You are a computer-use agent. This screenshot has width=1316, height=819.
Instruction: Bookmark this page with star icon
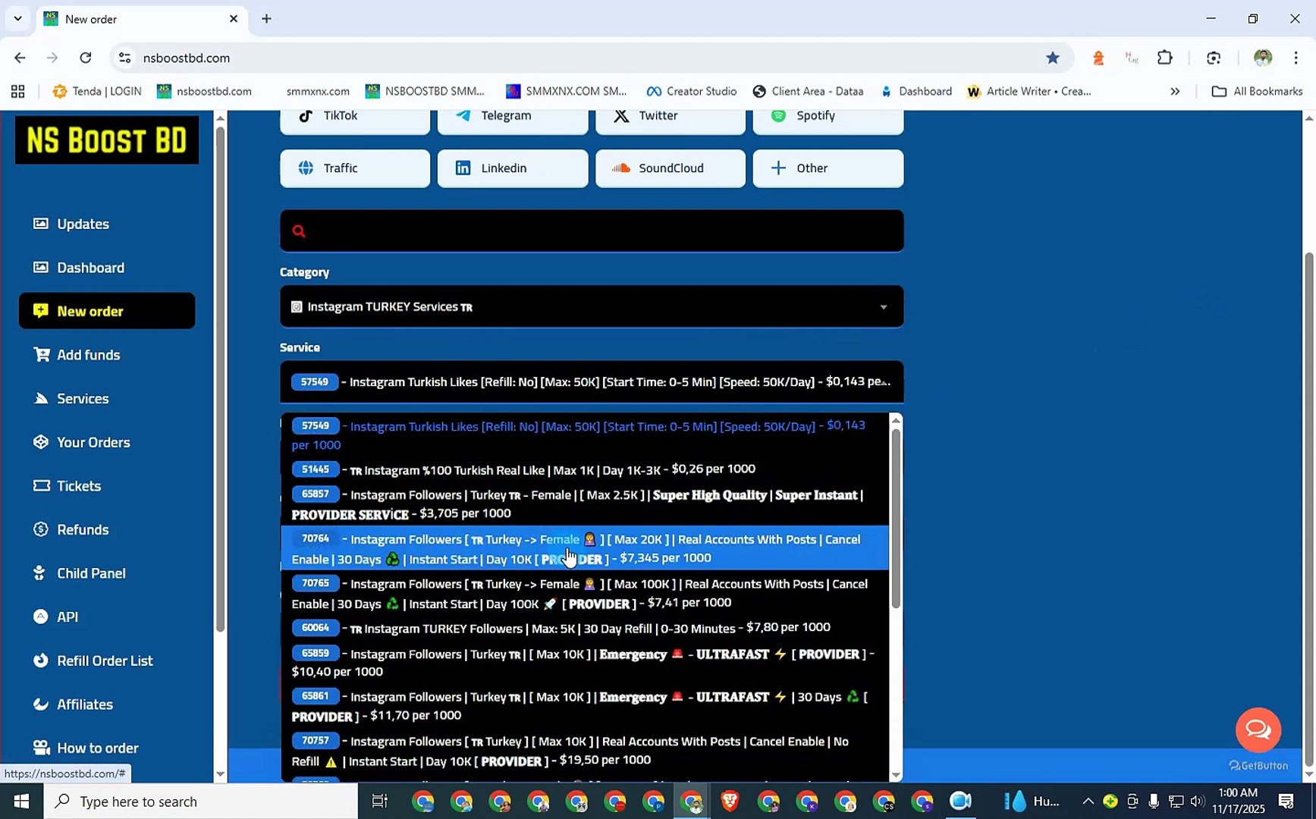1053,58
